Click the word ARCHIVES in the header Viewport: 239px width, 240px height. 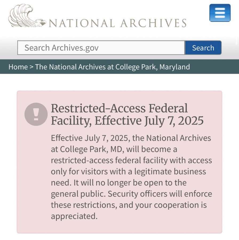[x=153, y=23]
